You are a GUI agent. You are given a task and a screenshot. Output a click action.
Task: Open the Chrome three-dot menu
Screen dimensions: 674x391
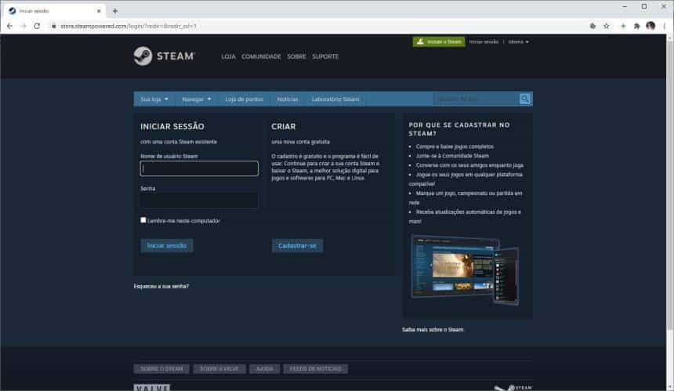point(664,26)
